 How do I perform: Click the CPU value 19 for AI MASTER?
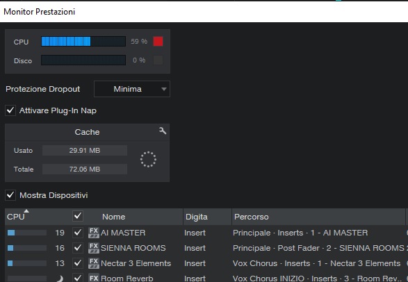pos(60,233)
